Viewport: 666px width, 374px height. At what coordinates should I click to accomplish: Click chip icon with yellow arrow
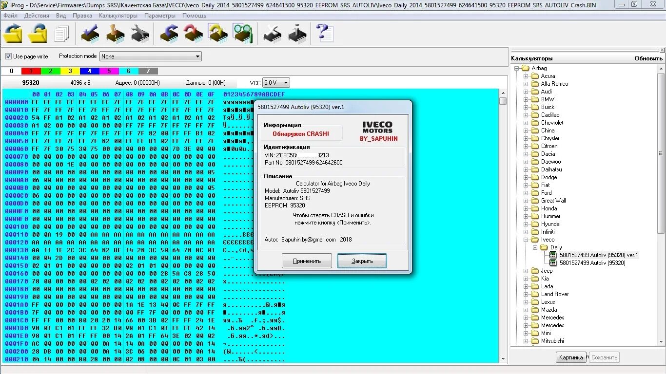pyautogui.click(x=218, y=33)
